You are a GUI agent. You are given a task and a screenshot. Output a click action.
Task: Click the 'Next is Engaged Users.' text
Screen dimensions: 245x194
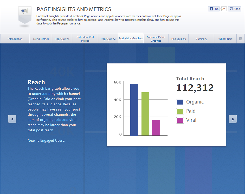pyautogui.click(x=46, y=141)
